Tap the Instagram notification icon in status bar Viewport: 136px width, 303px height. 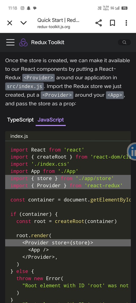tap(22, 8)
